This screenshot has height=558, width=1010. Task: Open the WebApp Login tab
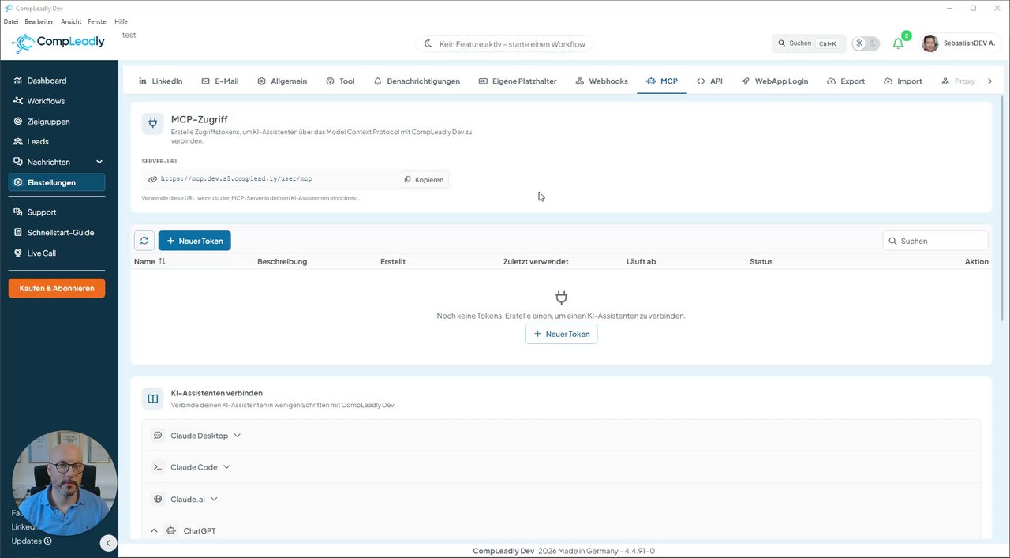(774, 81)
